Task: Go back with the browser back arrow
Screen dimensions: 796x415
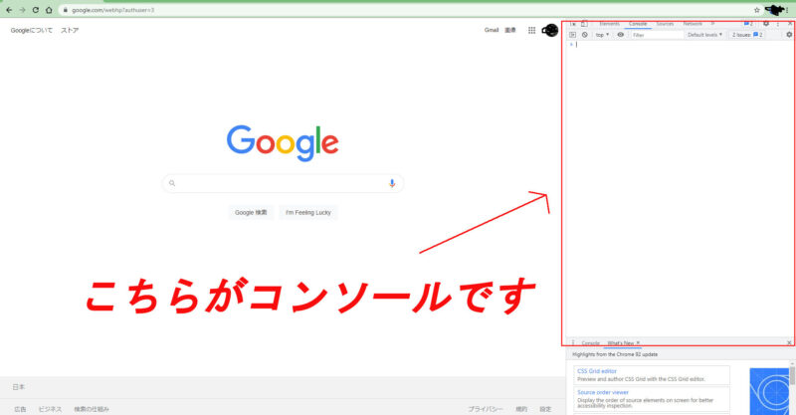Action: point(9,10)
